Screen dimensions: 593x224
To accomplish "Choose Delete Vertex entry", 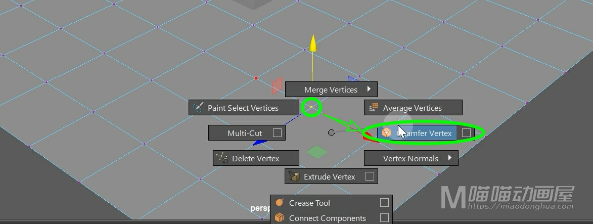I will tap(256, 158).
